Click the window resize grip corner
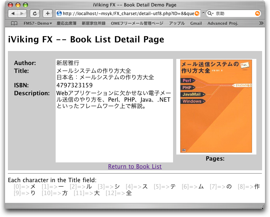This screenshot has width=270, height=217. 262,207
